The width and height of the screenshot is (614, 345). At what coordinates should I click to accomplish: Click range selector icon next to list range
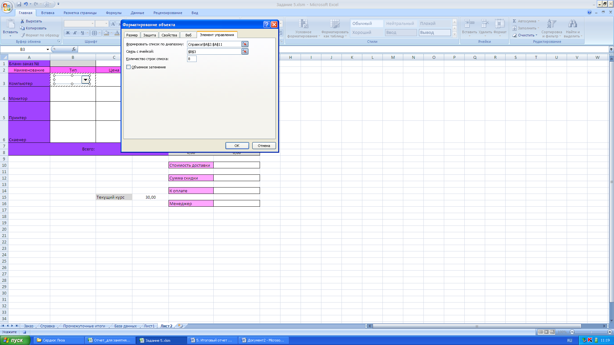pos(245,44)
